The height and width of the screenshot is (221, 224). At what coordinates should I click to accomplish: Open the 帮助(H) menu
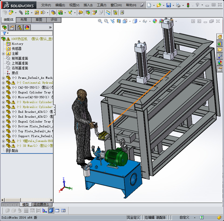click(x=131, y=5)
